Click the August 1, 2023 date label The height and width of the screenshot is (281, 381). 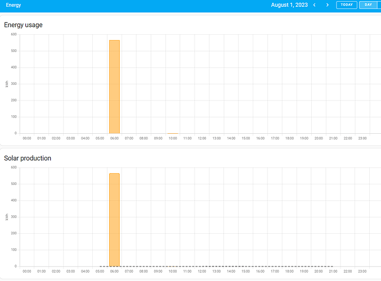click(289, 5)
